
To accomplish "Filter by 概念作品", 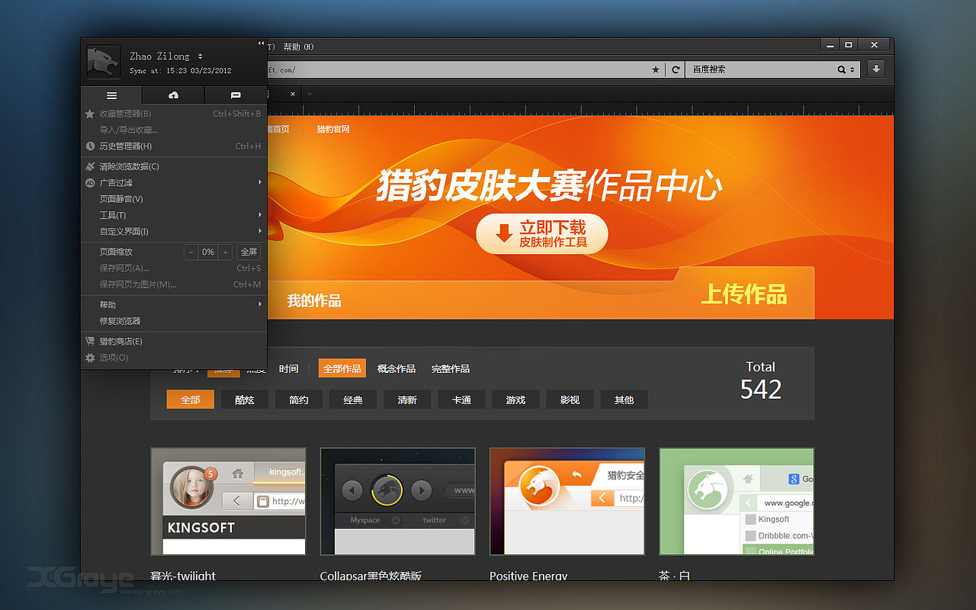I will pos(396,369).
